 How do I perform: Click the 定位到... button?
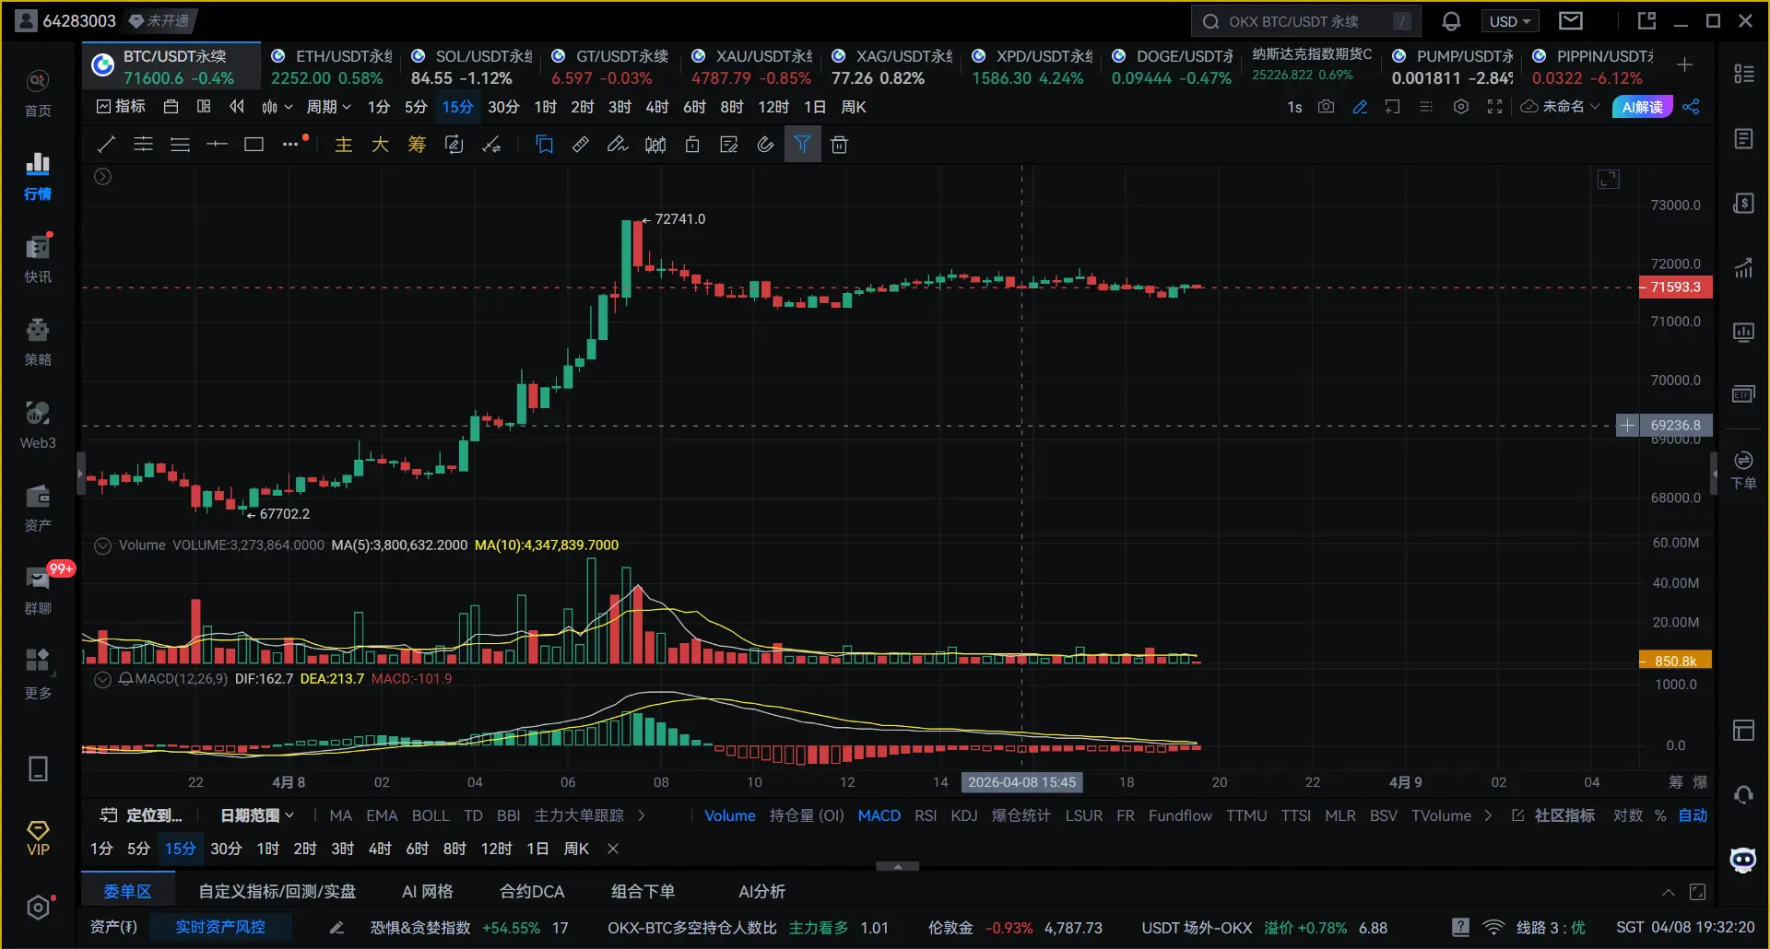(x=141, y=815)
